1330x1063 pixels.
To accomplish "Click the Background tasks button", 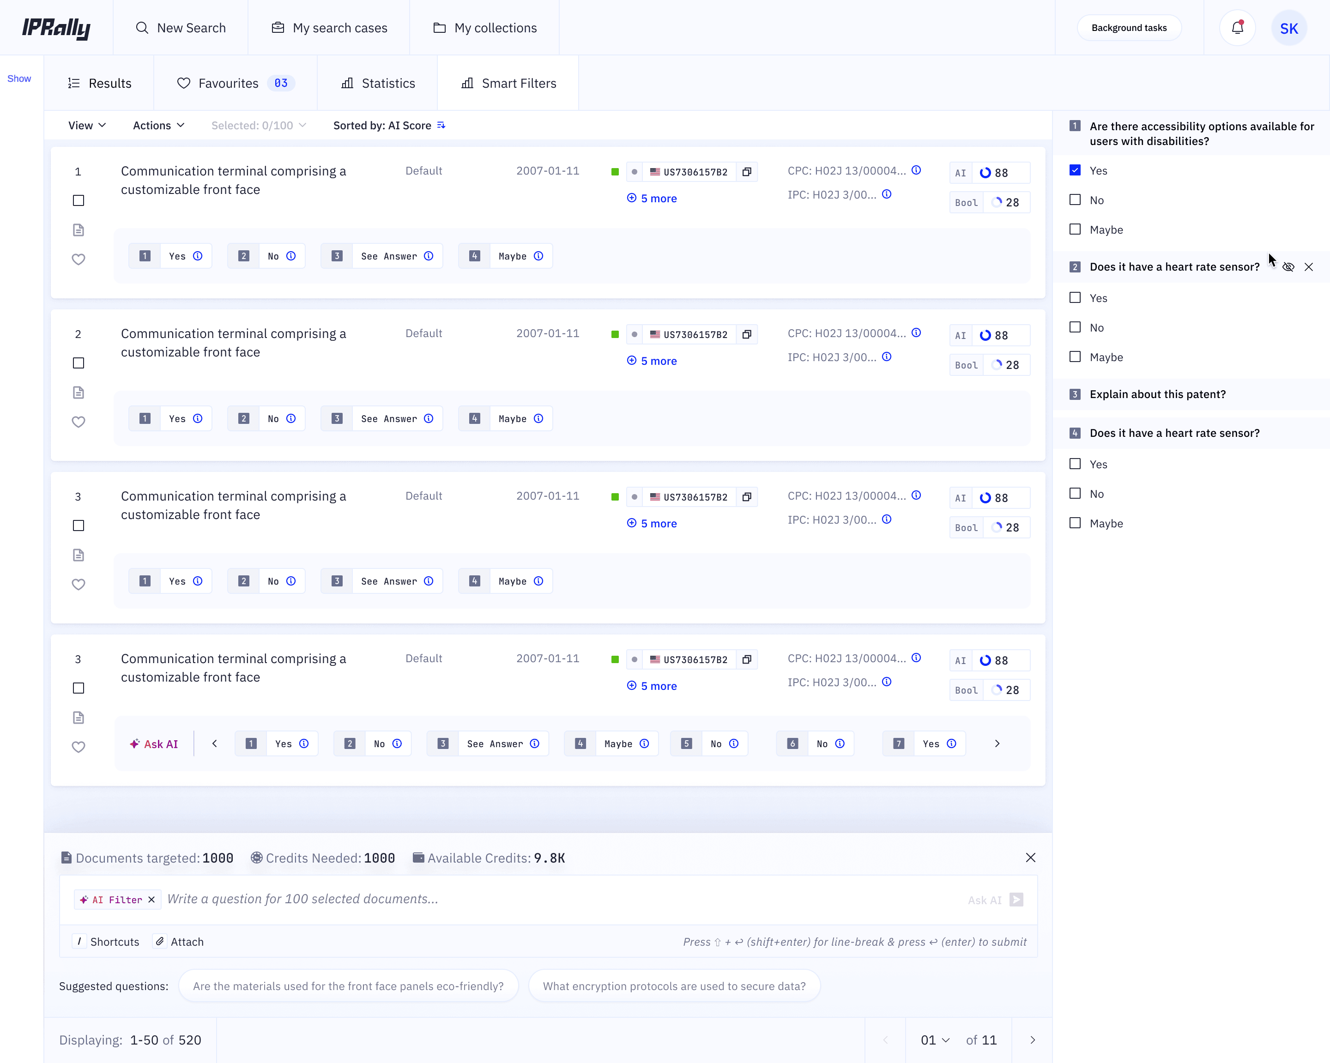I will 1129,28.
